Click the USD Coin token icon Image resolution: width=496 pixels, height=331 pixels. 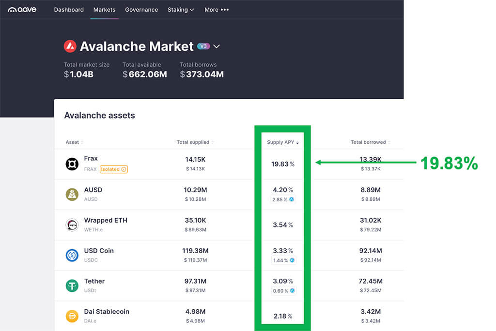pyautogui.click(x=72, y=256)
